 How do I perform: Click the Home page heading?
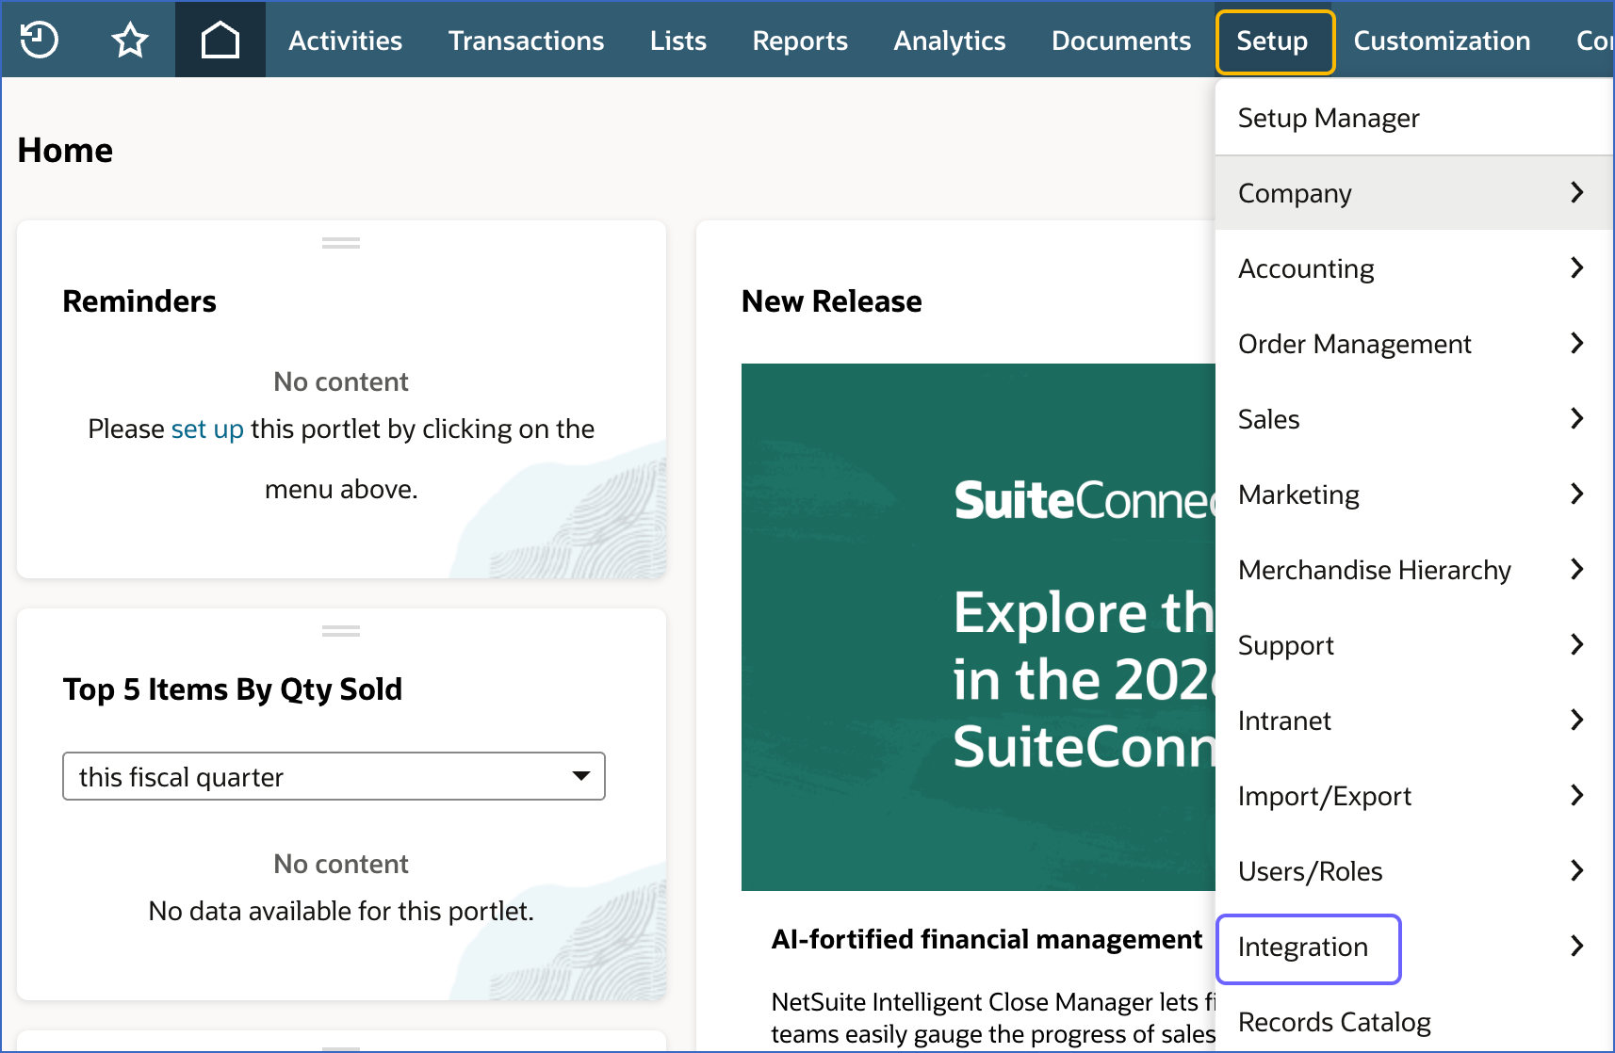coord(65,151)
